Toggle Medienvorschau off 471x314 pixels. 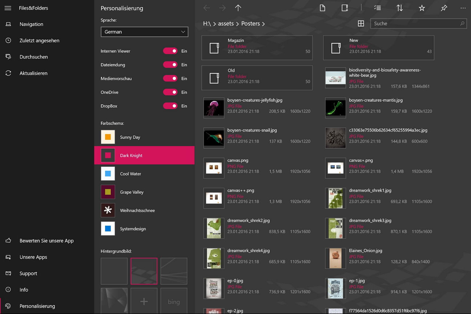(x=170, y=78)
